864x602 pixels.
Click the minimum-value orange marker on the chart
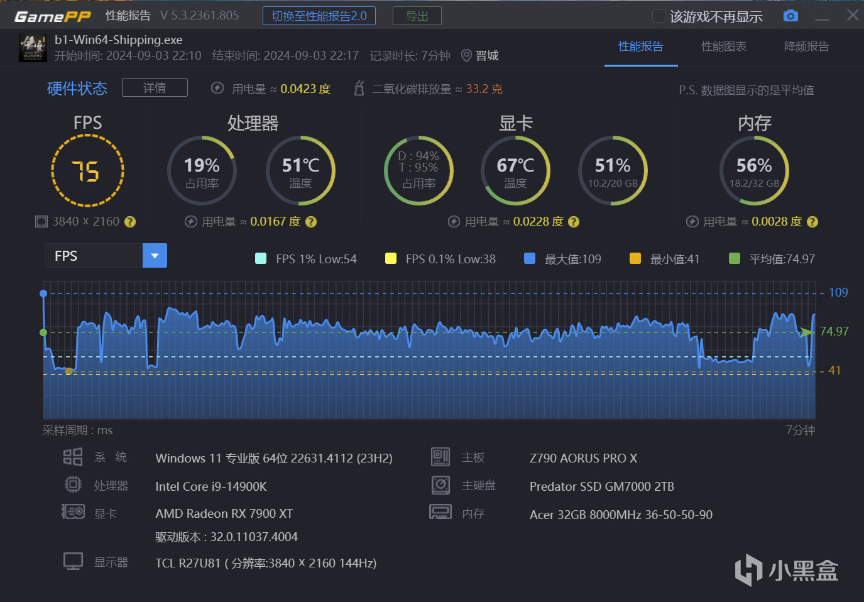[x=68, y=371]
